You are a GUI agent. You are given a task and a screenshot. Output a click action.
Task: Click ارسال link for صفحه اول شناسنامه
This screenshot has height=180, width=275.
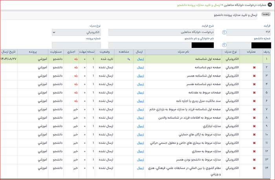click(140, 59)
